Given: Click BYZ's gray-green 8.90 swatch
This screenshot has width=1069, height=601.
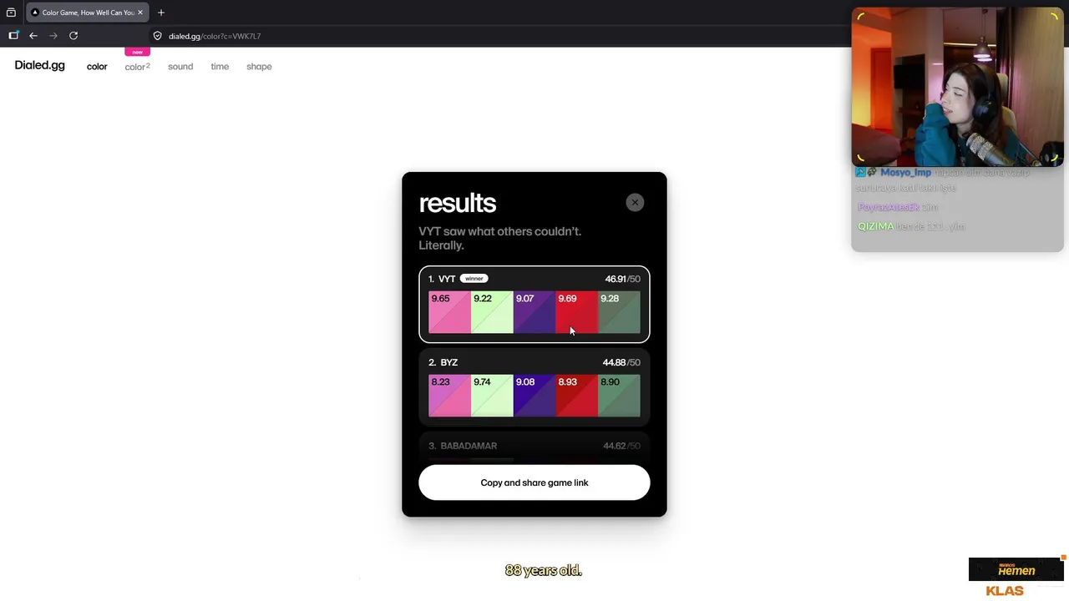Looking at the screenshot, I should (619, 396).
